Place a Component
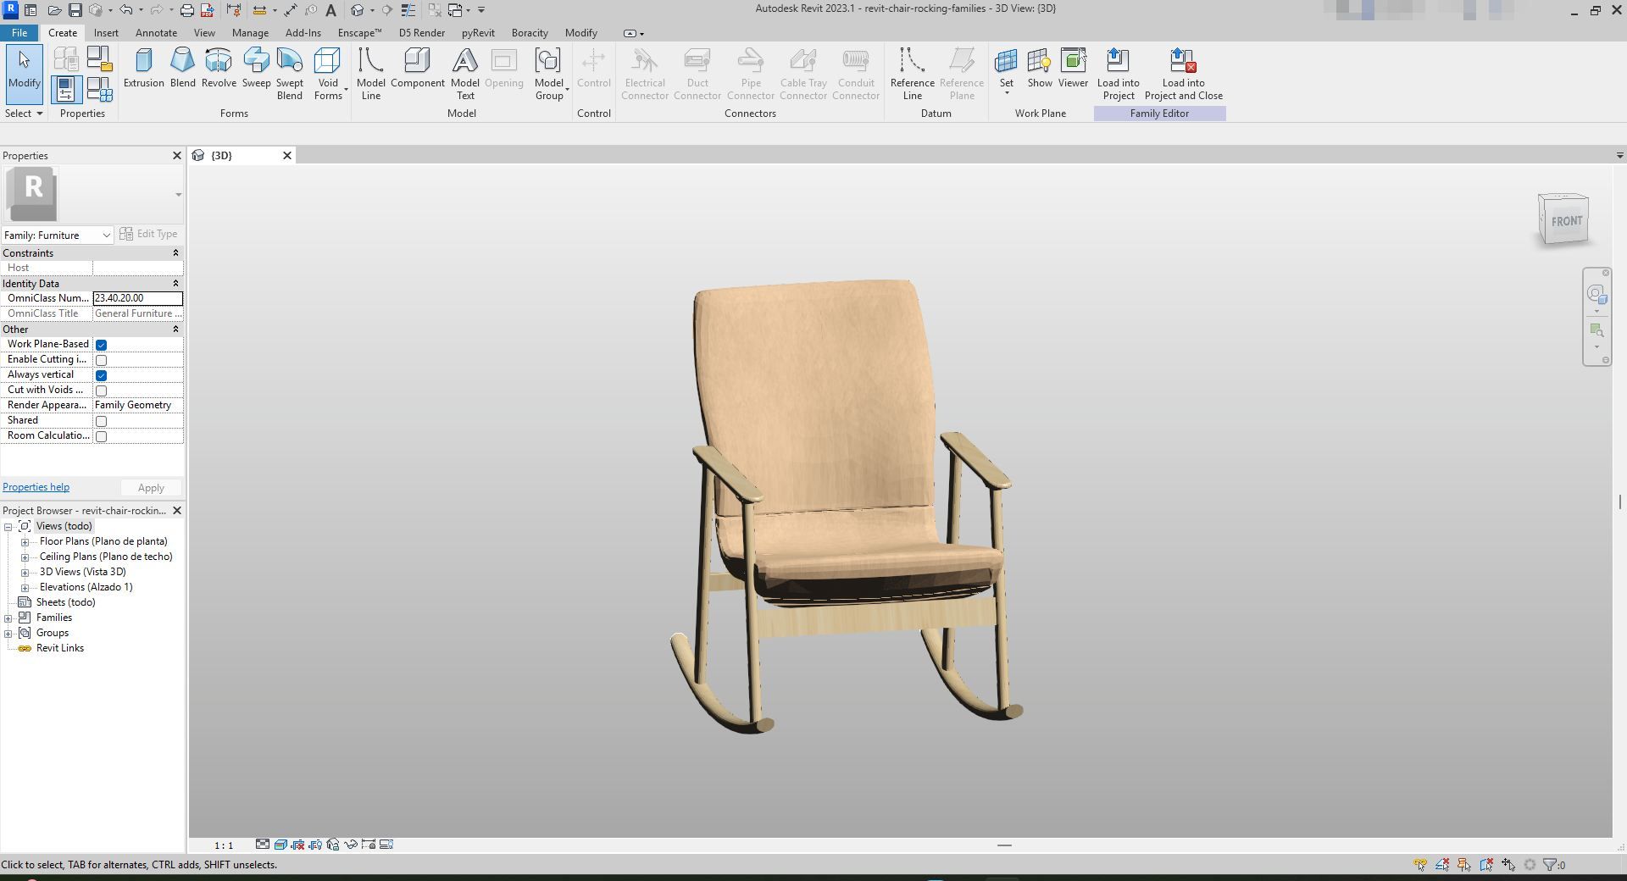Screen dimensions: 1627x881 pos(417,68)
